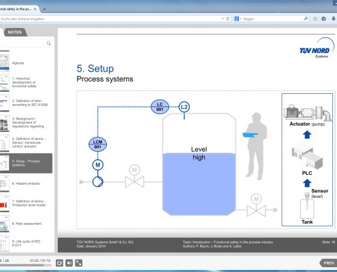Open the address history dropdown arrow

(x=223, y=19)
